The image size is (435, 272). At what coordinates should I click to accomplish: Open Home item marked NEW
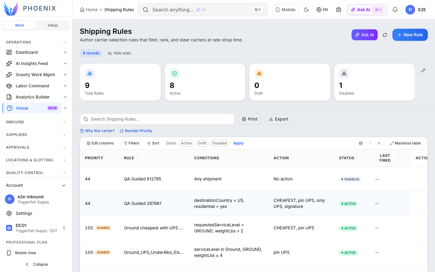(x=32, y=108)
